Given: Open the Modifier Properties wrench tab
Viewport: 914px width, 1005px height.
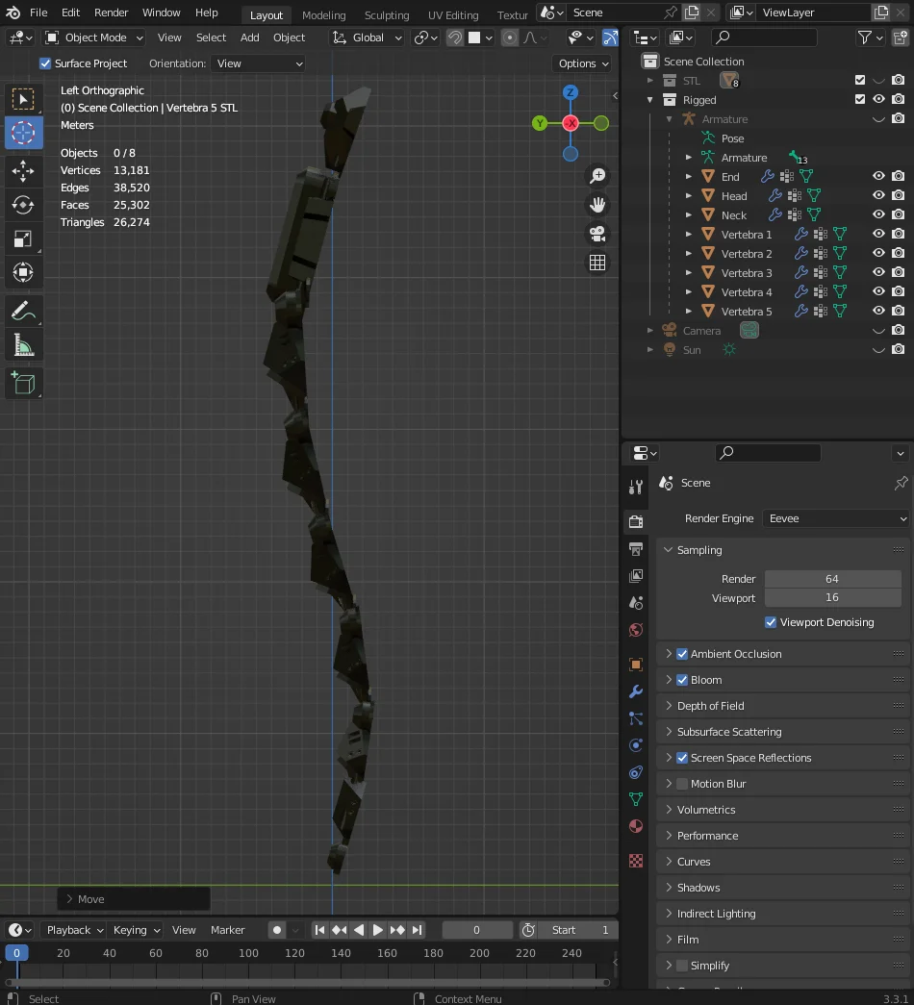Looking at the screenshot, I should [x=635, y=691].
